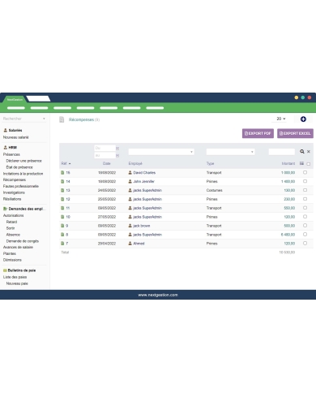The width and height of the screenshot is (316, 393).
Task: Click the Montant filter input field
Action: 281,152
